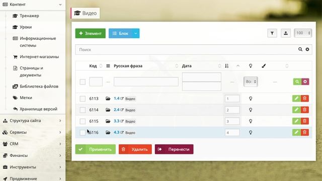Check the box for row 6113
This screenshot has width=322, height=181.
(83, 99)
